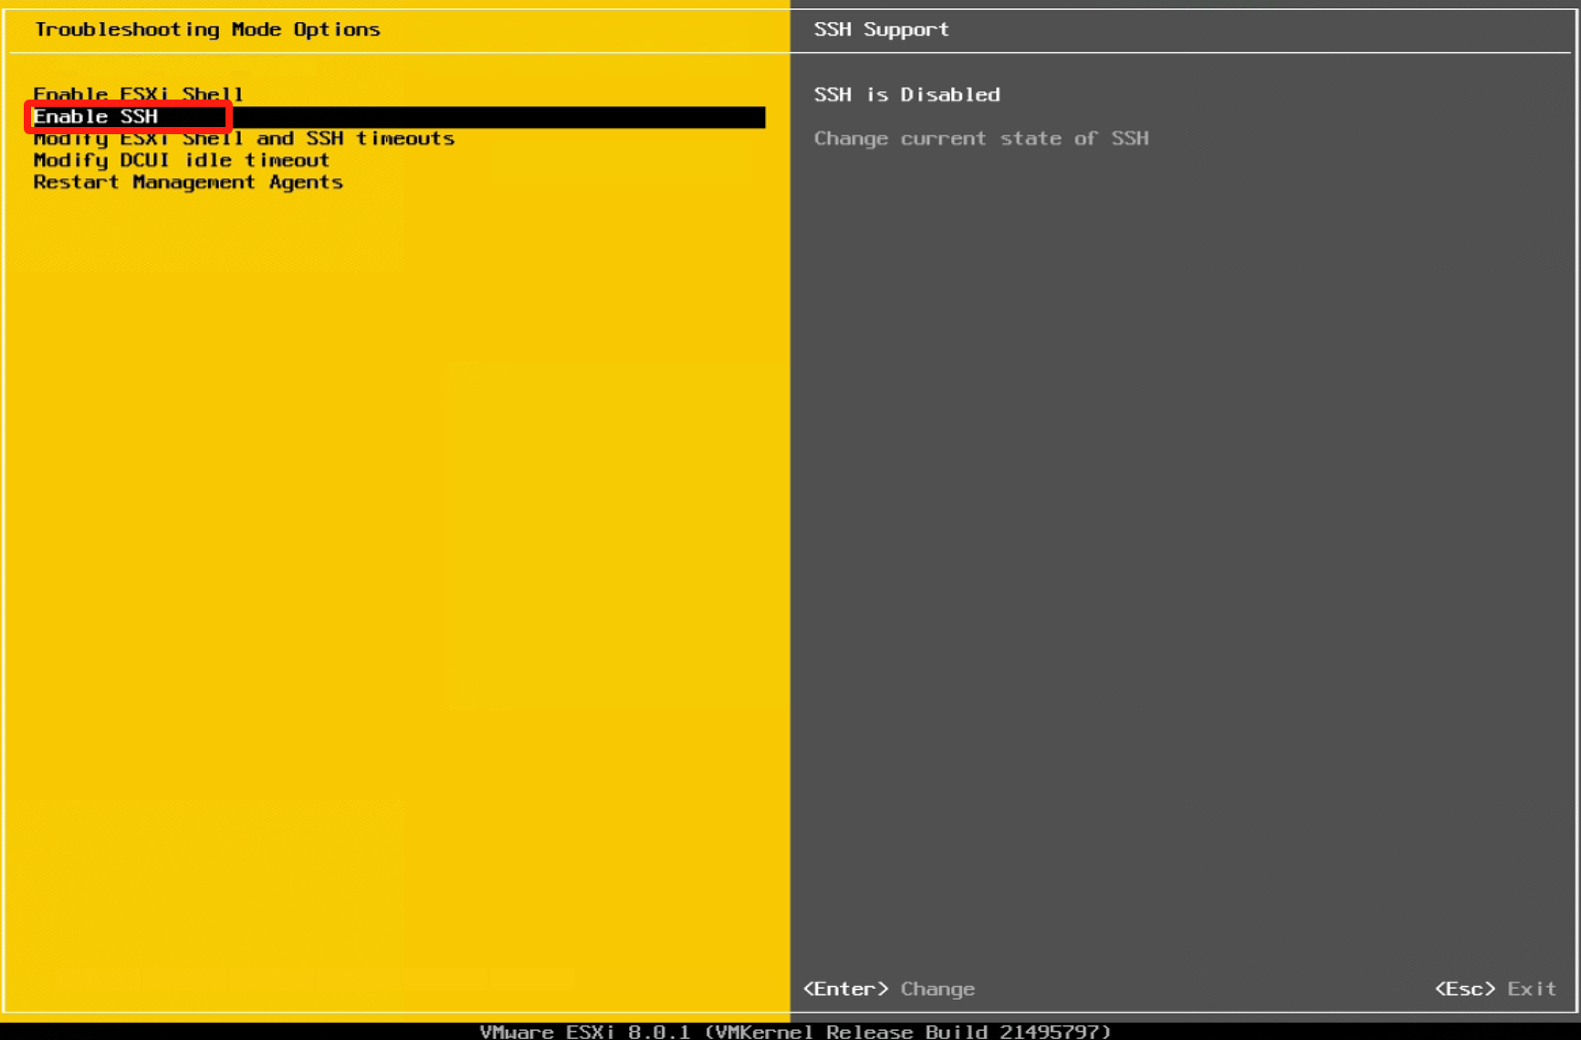Select Restart Management Agents
The height and width of the screenshot is (1040, 1581).
pos(188,183)
